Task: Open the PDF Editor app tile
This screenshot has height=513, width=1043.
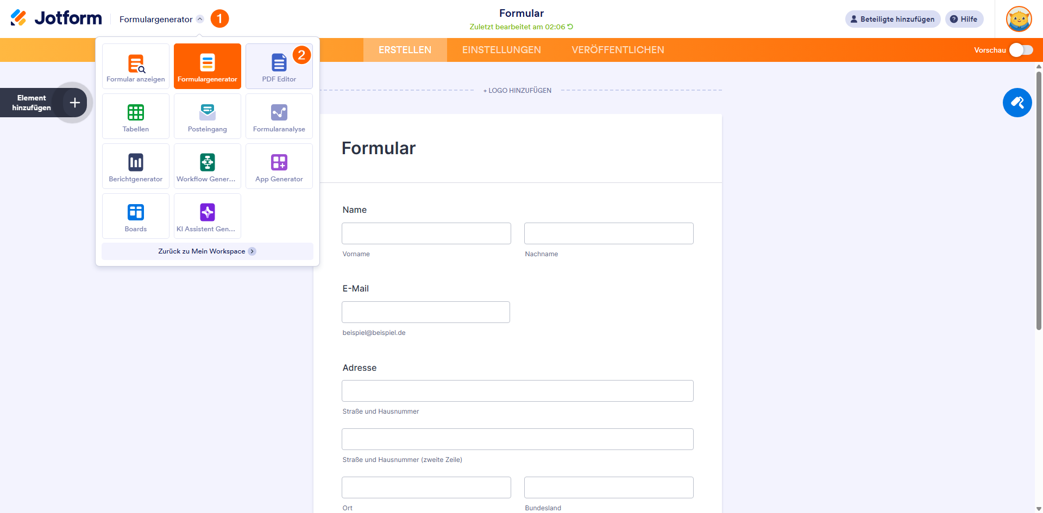Action: point(279,66)
